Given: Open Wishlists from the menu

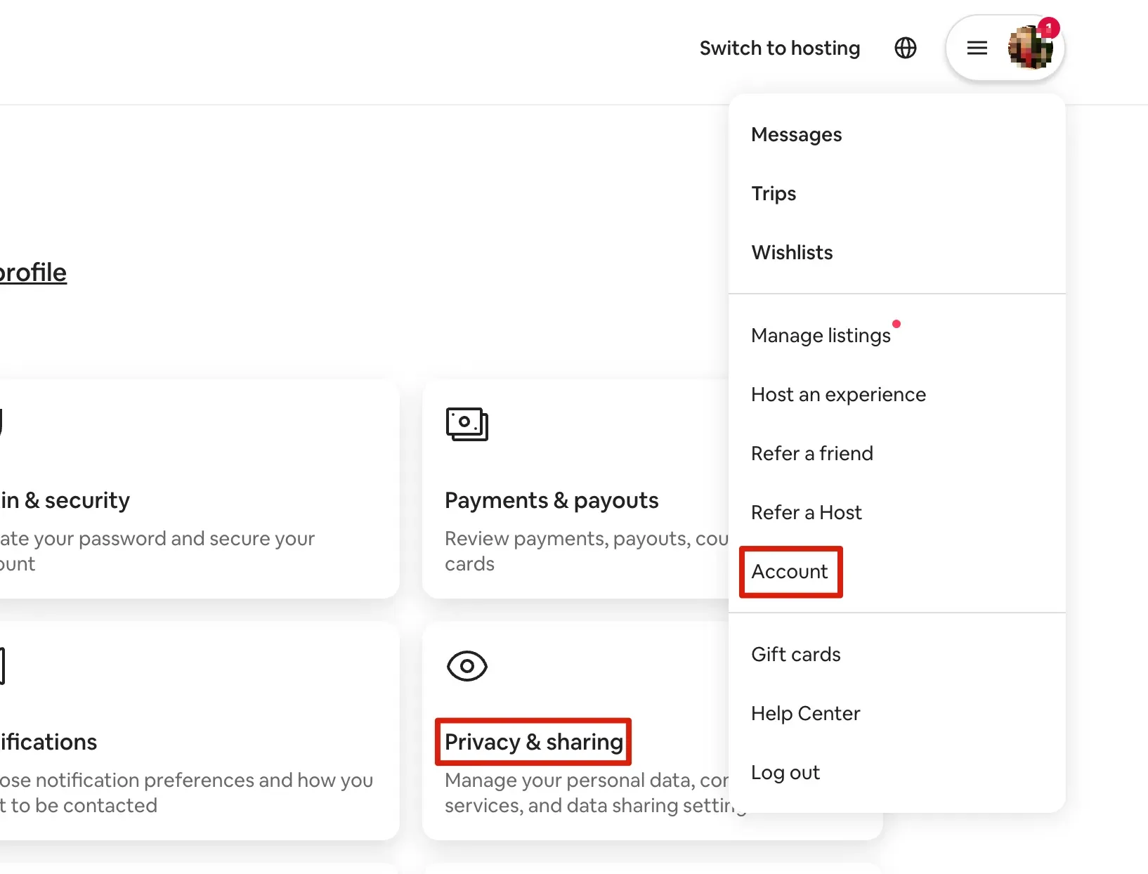Looking at the screenshot, I should (x=792, y=252).
